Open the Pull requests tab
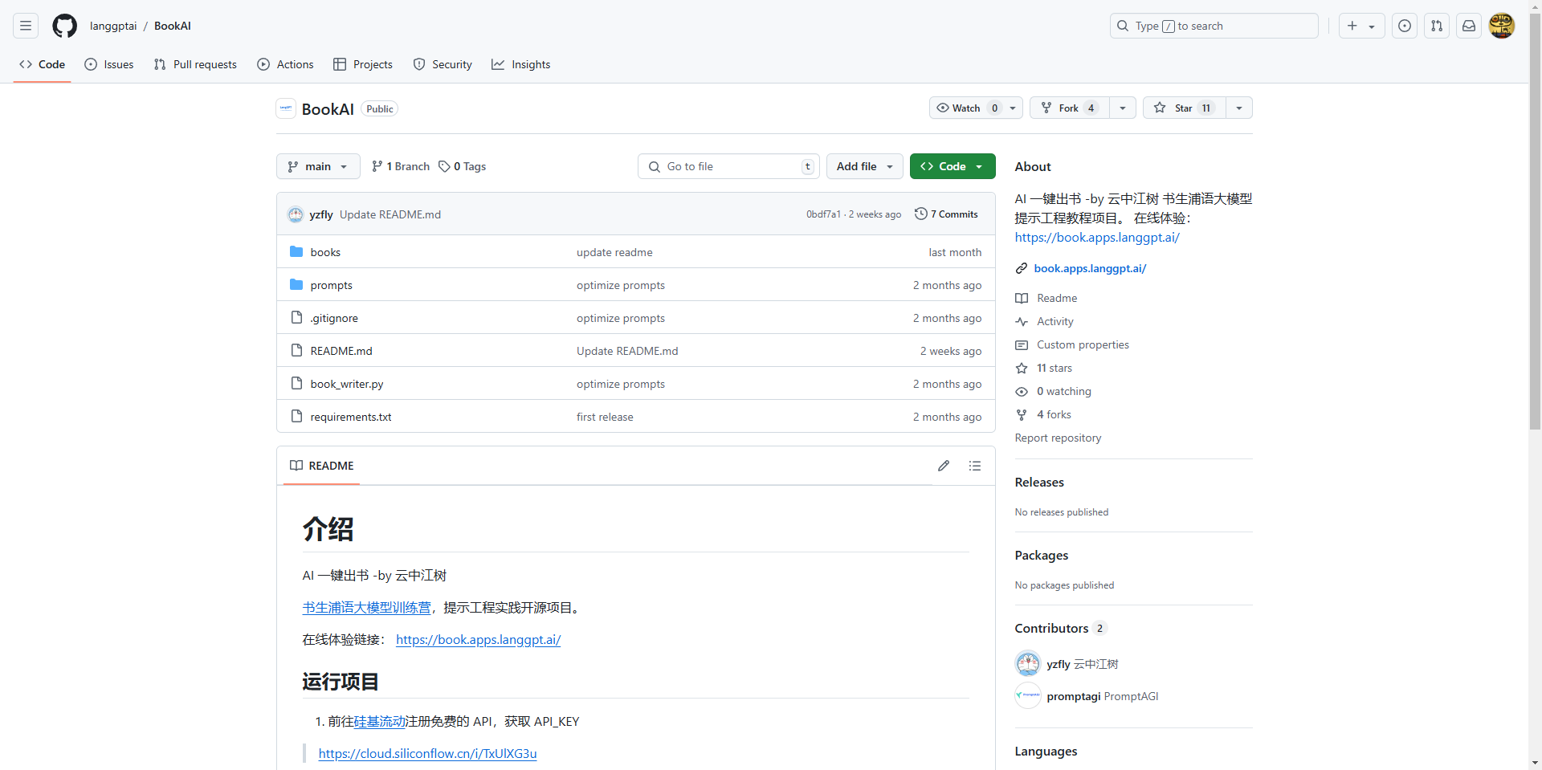1542x770 pixels. (x=195, y=64)
